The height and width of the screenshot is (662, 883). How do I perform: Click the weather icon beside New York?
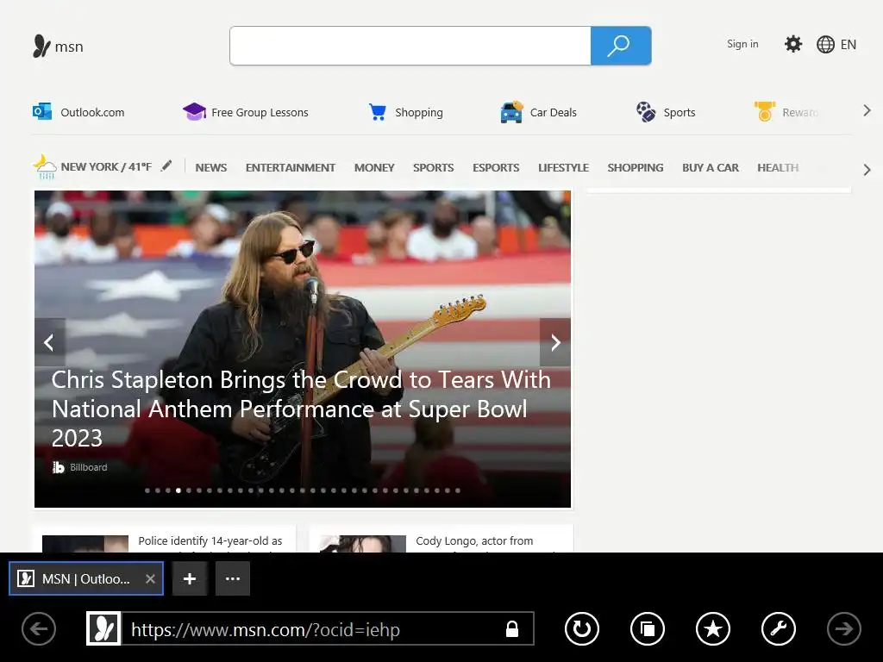tap(45, 167)
